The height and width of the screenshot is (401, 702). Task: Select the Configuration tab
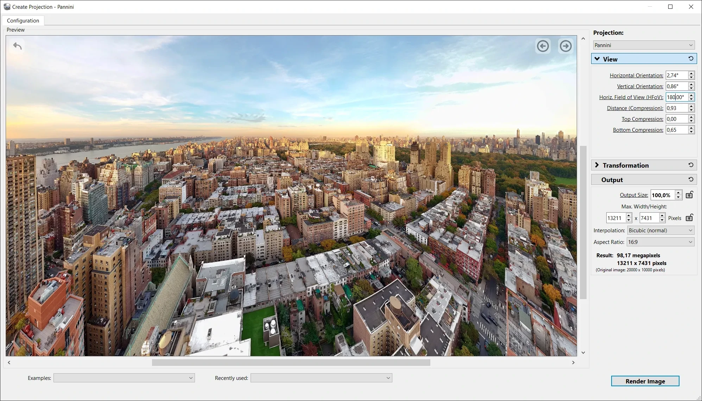23,20
